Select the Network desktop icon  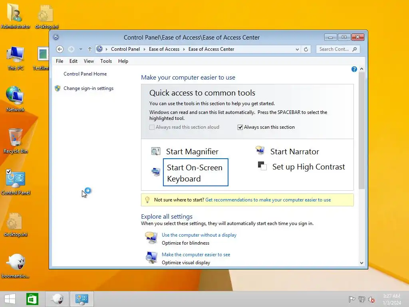15,99
